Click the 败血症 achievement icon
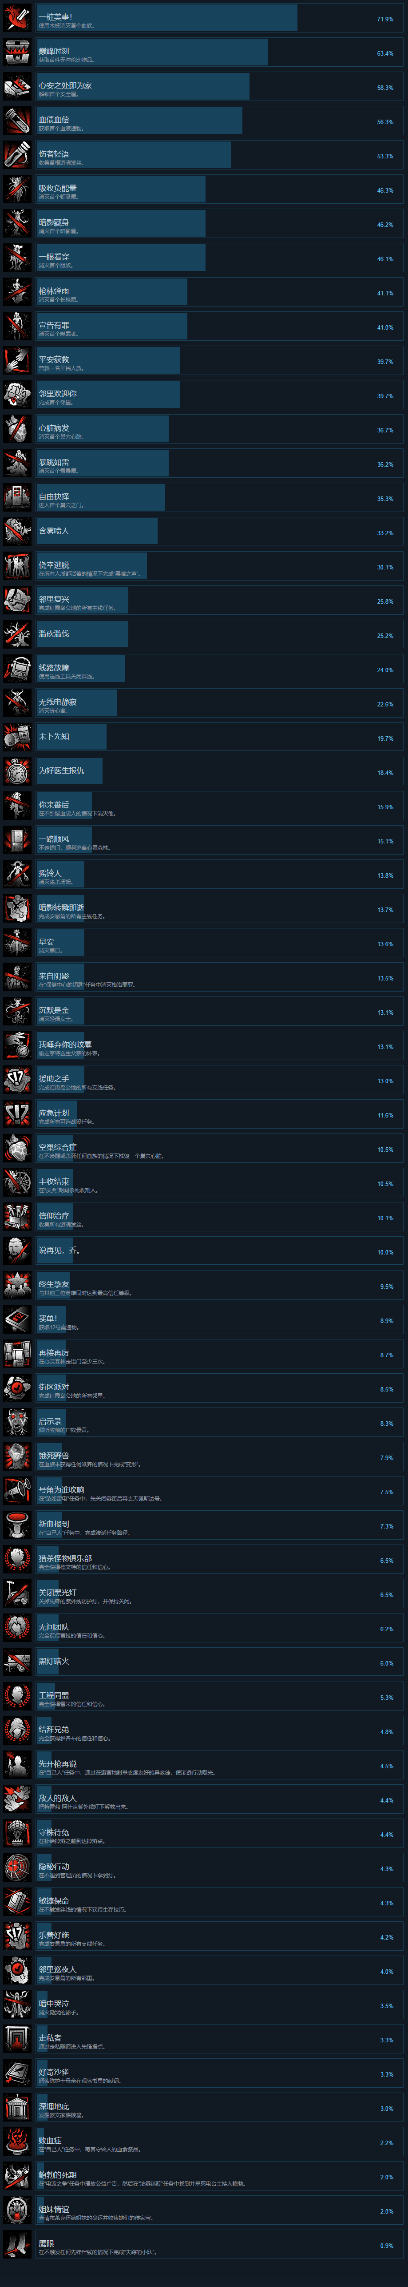 pyautogui.click(x=18, y=2142)
